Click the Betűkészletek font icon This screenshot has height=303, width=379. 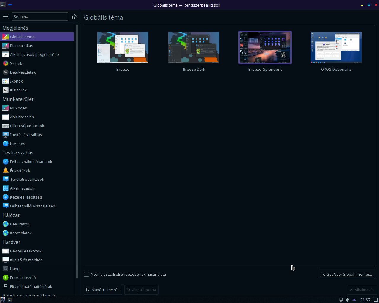(5, 72)
